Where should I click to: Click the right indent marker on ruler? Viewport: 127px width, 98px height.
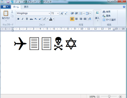click(114, 29)
